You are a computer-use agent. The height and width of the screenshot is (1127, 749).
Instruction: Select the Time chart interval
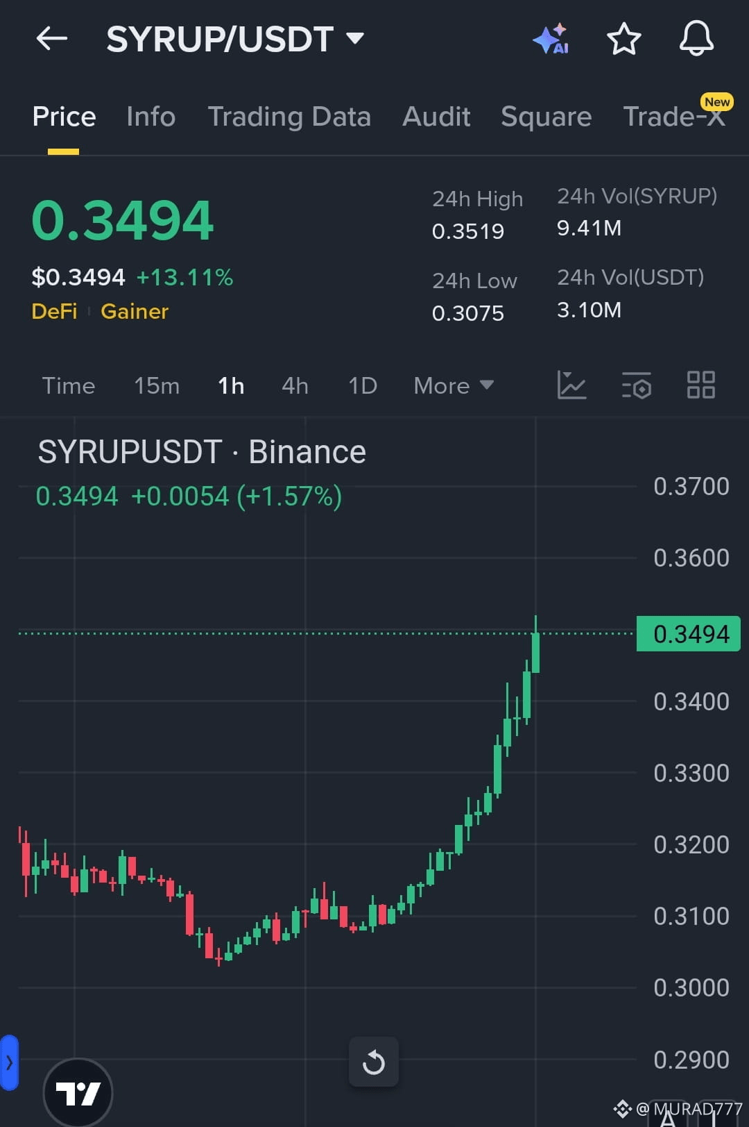click(69, 385)
